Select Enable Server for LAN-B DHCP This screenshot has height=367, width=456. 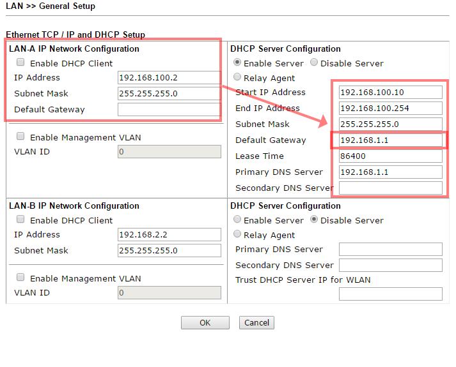pos(238,220)
